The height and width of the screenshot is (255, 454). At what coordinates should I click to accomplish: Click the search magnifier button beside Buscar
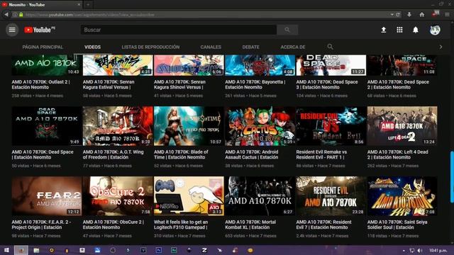[x=287, y=30]
